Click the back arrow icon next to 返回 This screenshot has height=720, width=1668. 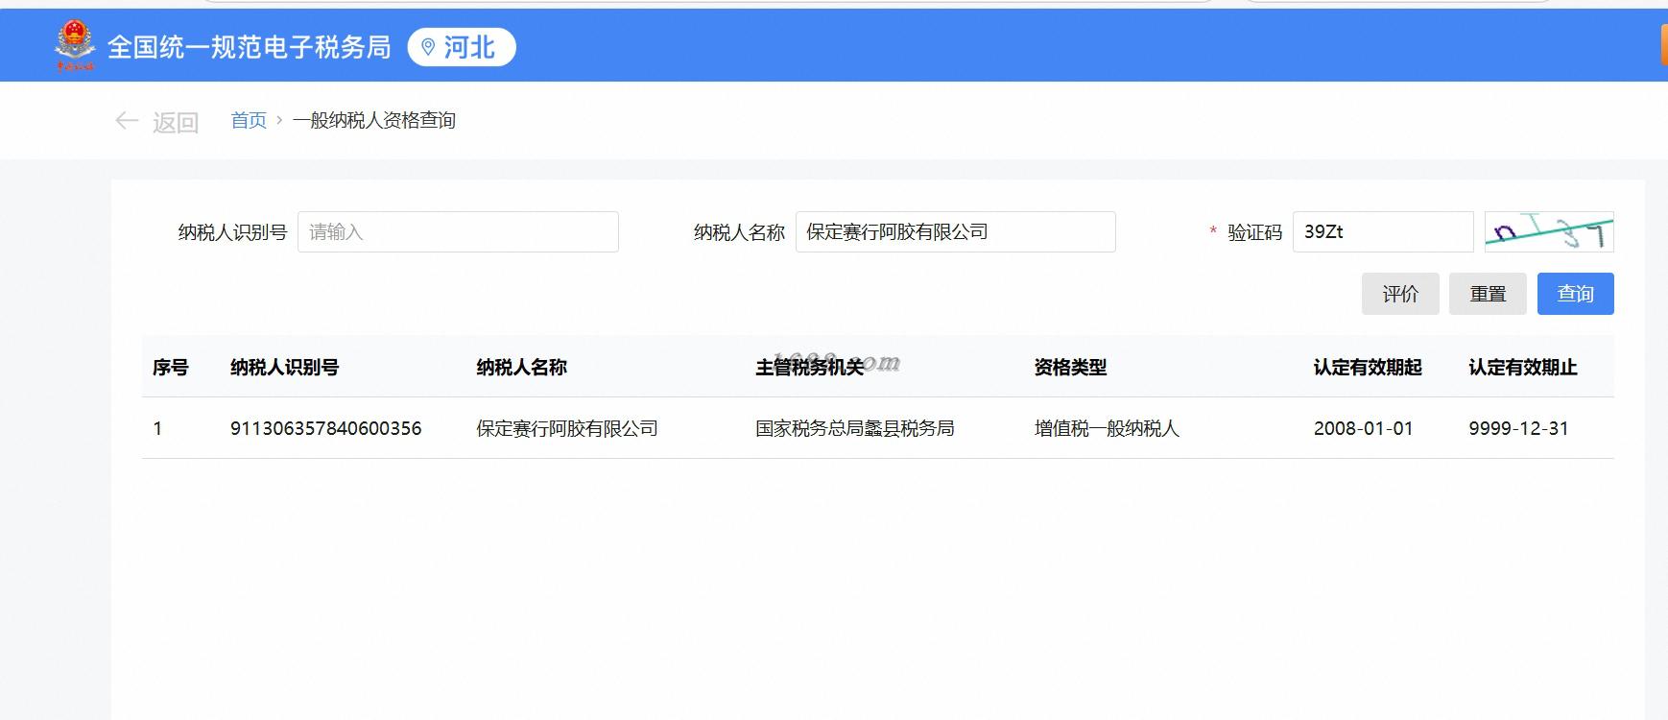[x=127, y=121]
